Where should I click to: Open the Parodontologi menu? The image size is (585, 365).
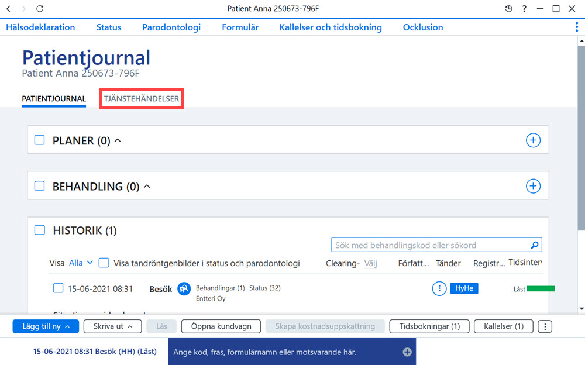click(171, 27)
